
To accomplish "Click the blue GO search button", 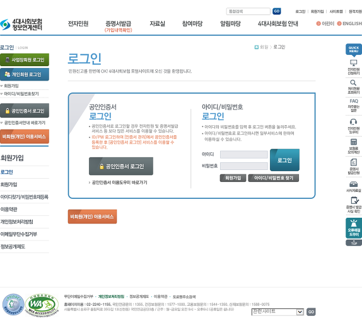I will (277, 11).
